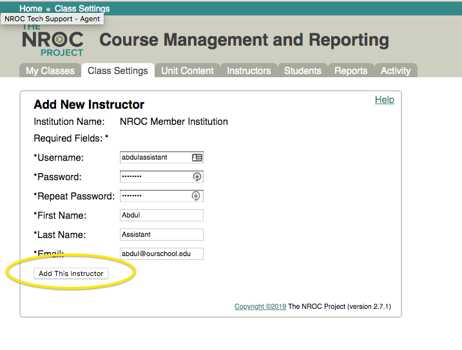462x350 pixels.
Task: Click the Add This Instructor button
Action: tap(71, 273)
